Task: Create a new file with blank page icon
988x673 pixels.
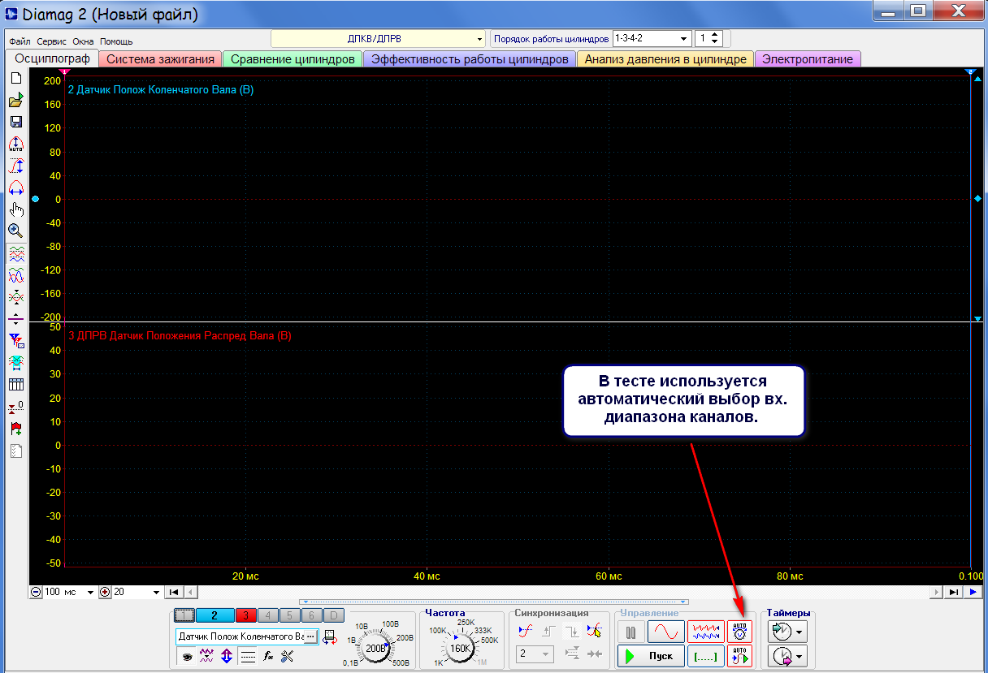Action: click(15, 78)
